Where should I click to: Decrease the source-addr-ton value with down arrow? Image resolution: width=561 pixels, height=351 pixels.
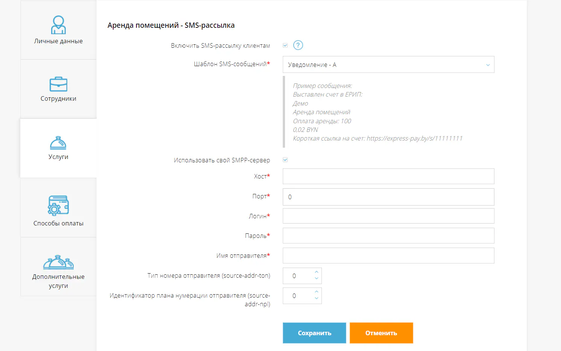(317, 279)
